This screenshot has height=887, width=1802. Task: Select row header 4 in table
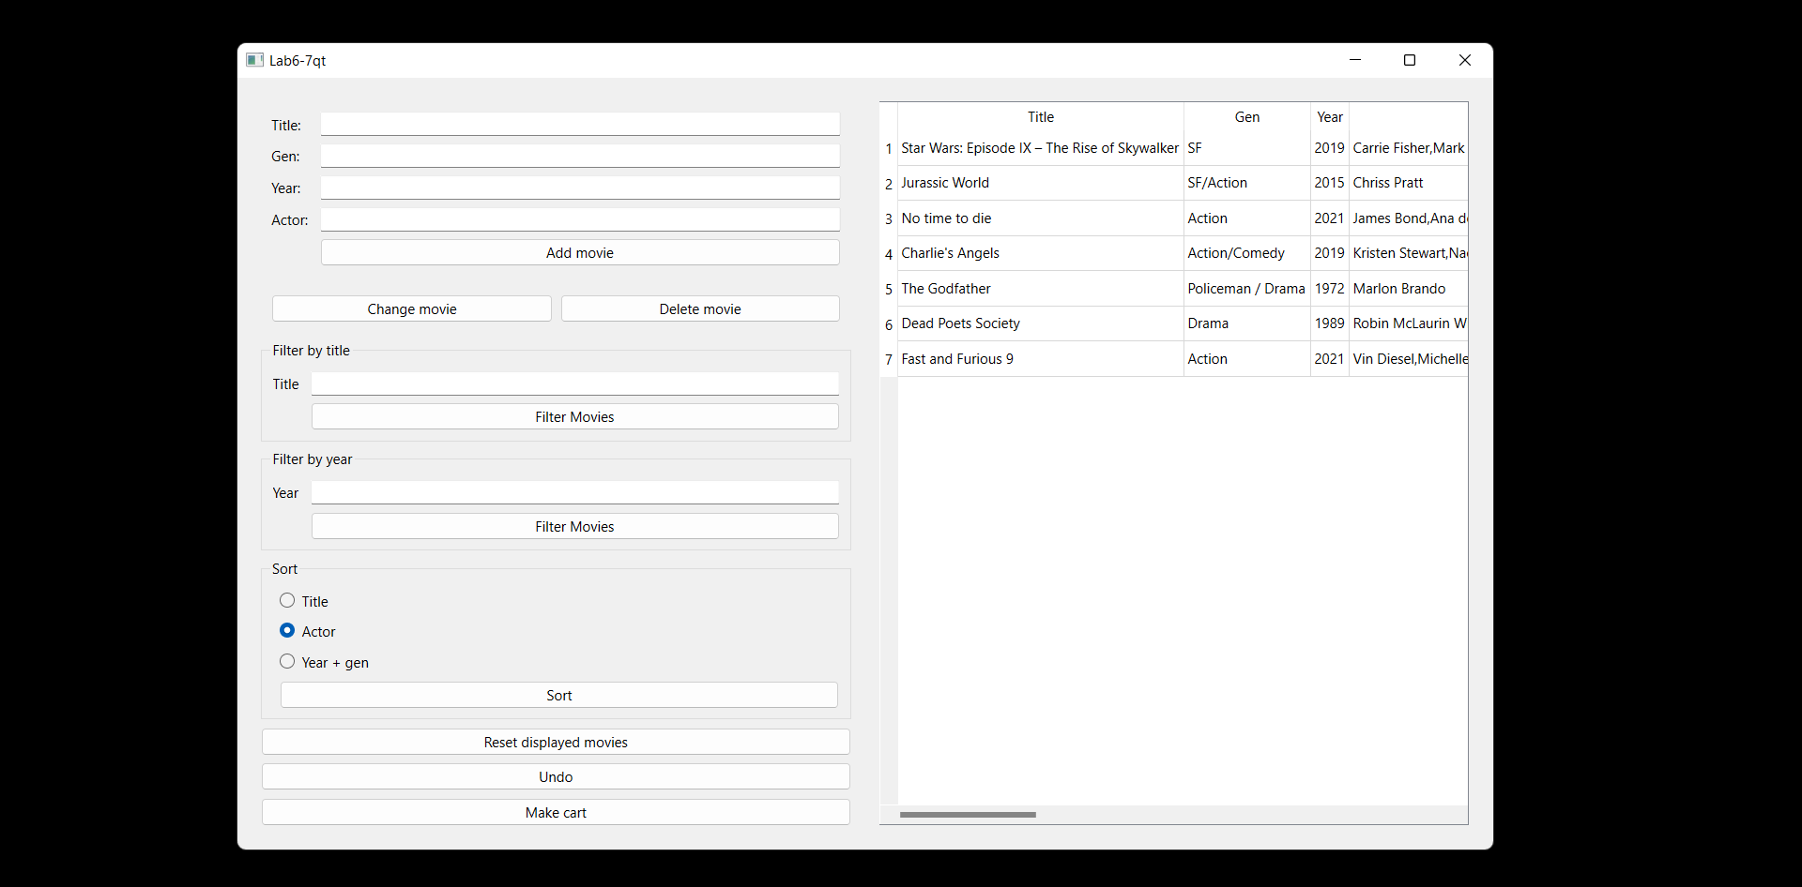coord(889,254)
